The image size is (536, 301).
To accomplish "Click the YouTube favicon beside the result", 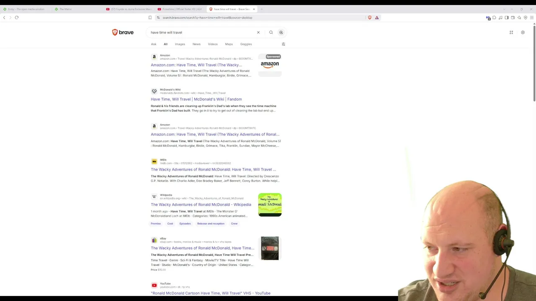I will pyautogui.click(x=154, y=285).
